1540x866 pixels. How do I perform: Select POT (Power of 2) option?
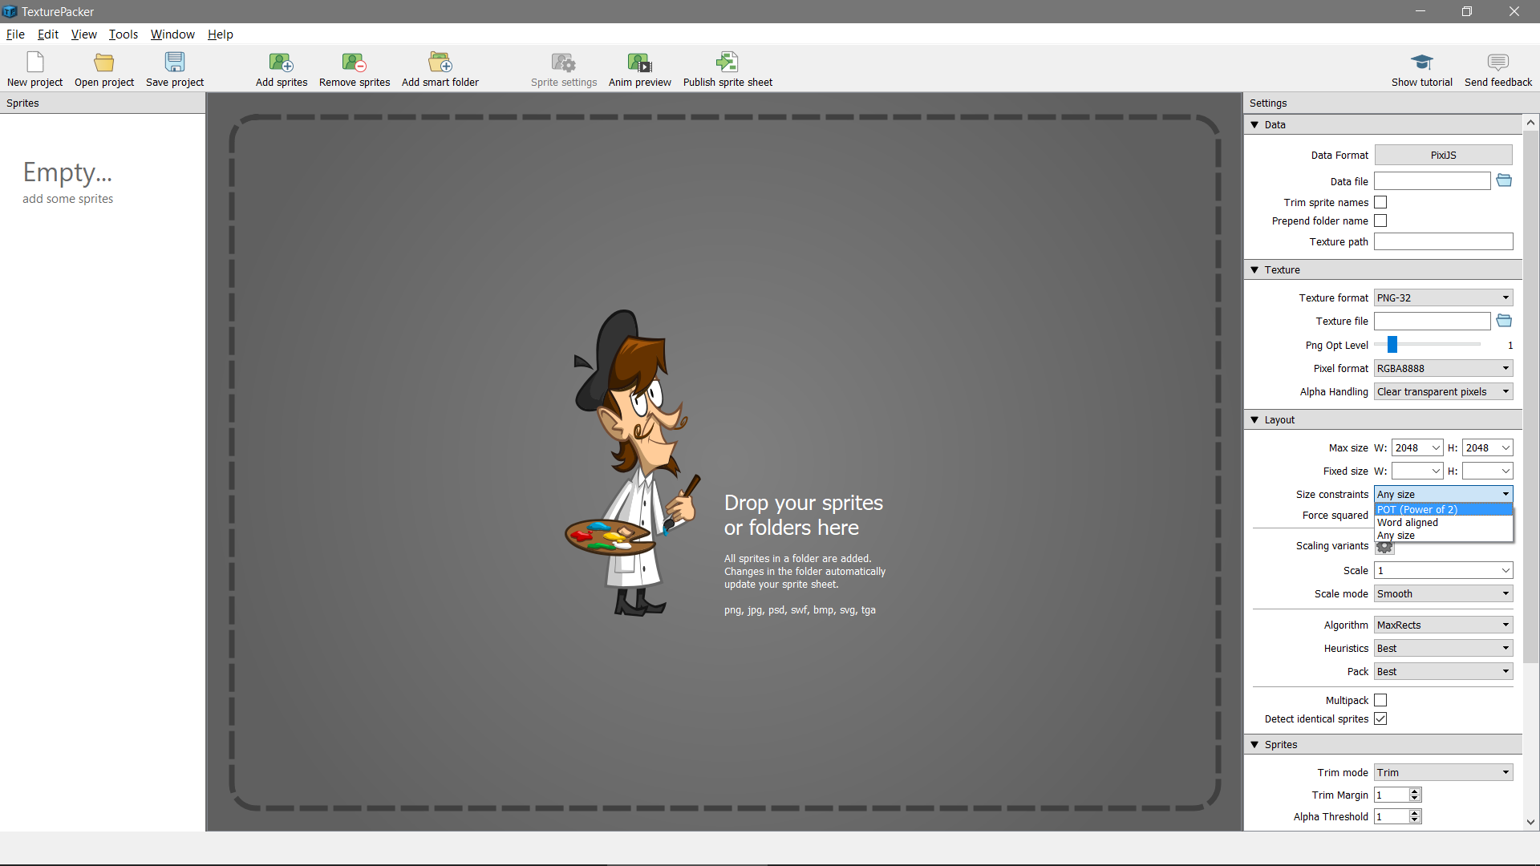[1444, 509]
